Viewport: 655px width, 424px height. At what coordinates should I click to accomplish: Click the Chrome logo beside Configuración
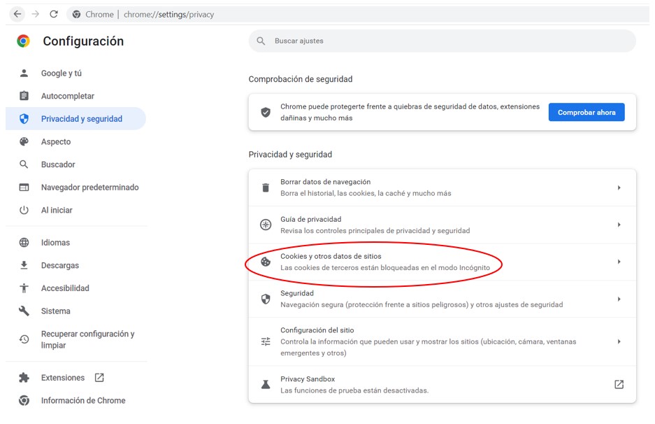pyautogui.click(x=23, y=41)
